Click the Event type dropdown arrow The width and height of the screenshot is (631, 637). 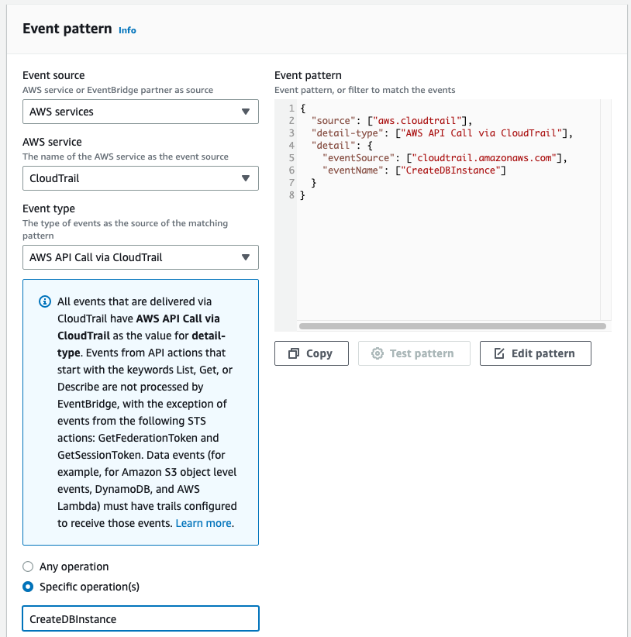[x=246, y=257]
